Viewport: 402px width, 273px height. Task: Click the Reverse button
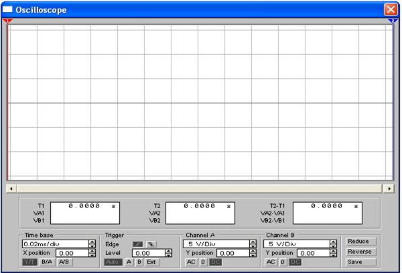pyautogui.click(x=361, y=252)
